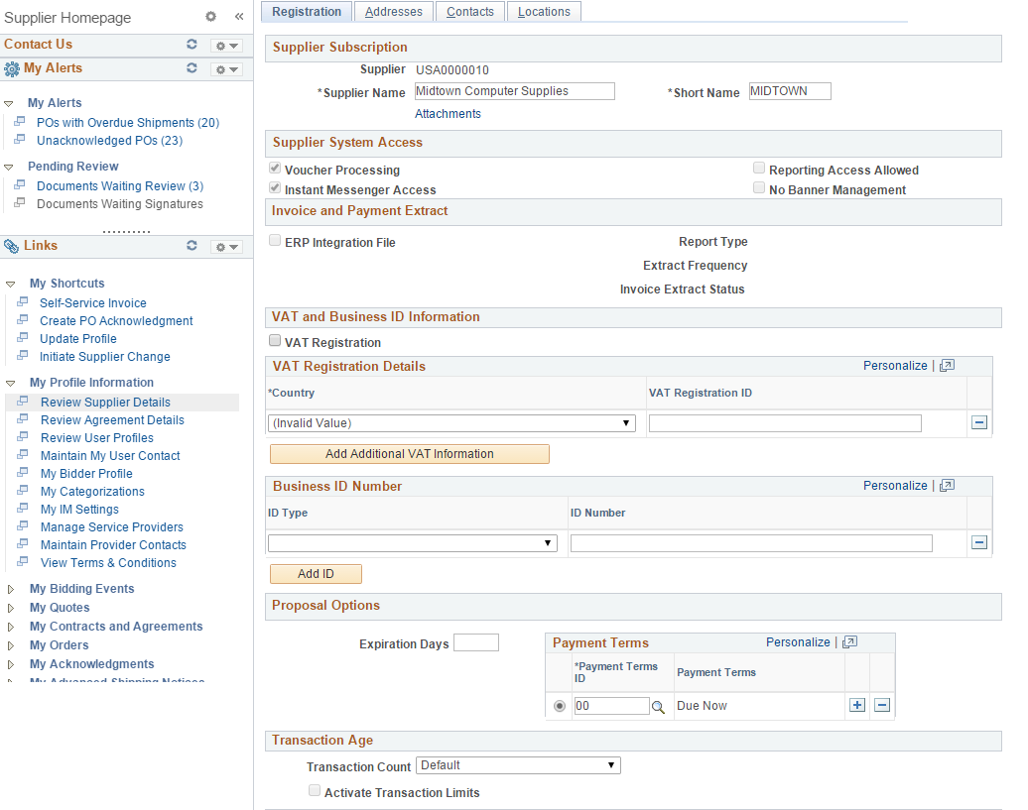
Task: Open Contact Us pagelet options menu
Action: click(x=226, y=46)
